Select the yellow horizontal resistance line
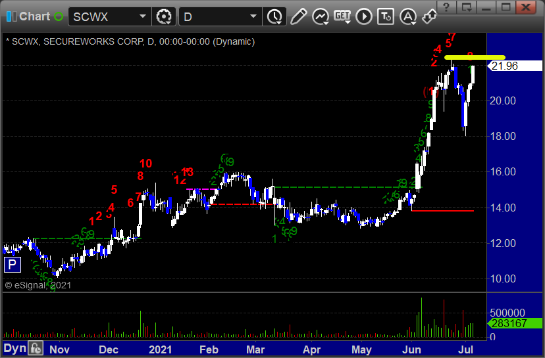The image size is (545, 358). coord(475,57)
